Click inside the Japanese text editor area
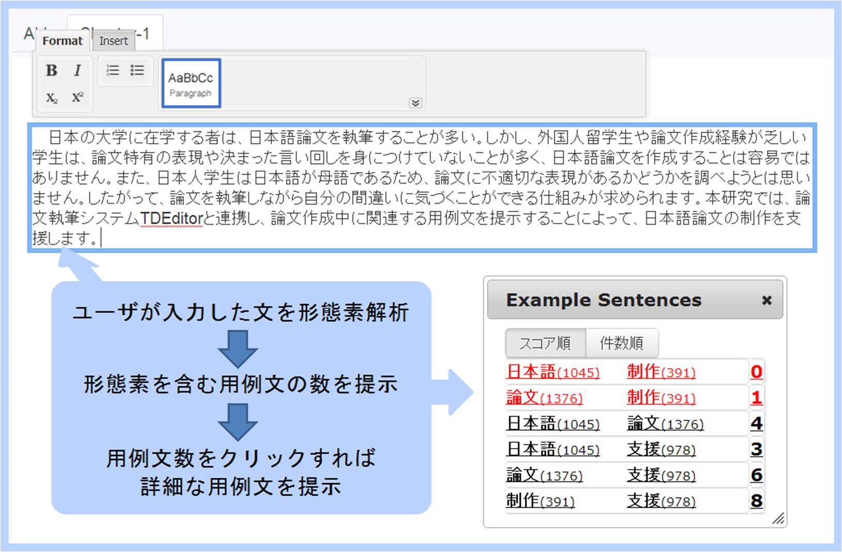842x552 pixels. pyautogui.click(x=422, y=187)
